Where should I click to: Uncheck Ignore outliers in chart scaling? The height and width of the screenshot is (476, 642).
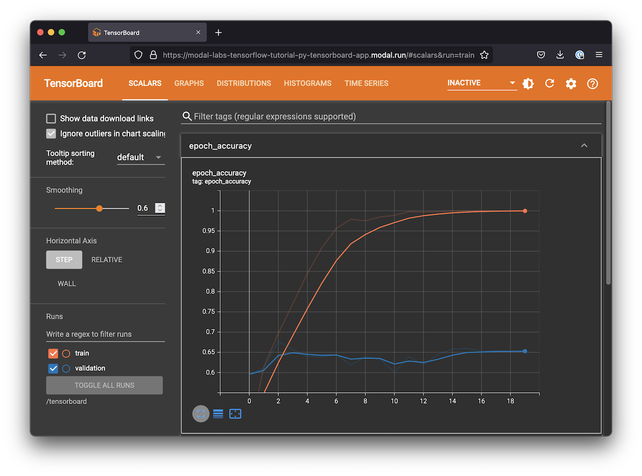[51, 134]
